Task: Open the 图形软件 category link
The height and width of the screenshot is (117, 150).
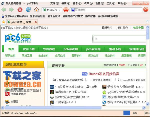Action: [77, 56]
